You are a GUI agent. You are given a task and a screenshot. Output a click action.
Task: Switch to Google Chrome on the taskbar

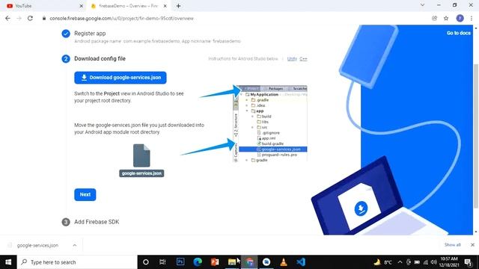[249, 262]
